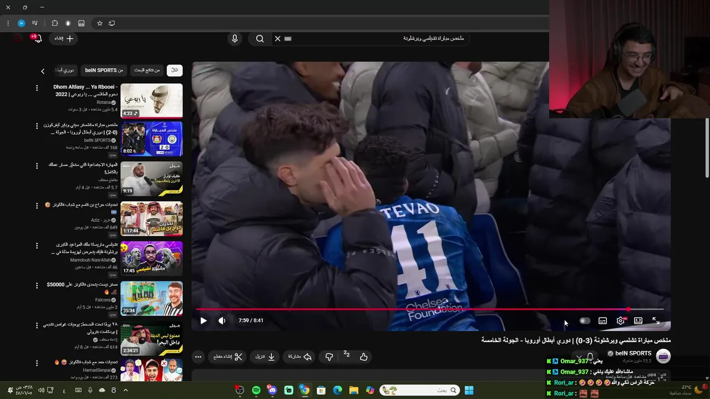The height and width of the screenshot is (399, 710).
Task: Click the voice search microphone
Action: pyautogui.click(x=235, y=39)
